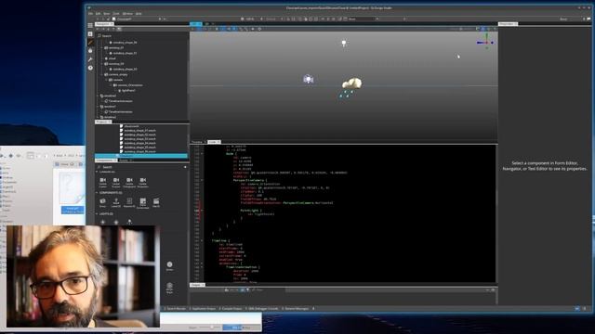Open Help mode question mark icon
This screenshot has width=595, height=334.
click(90, 68)
